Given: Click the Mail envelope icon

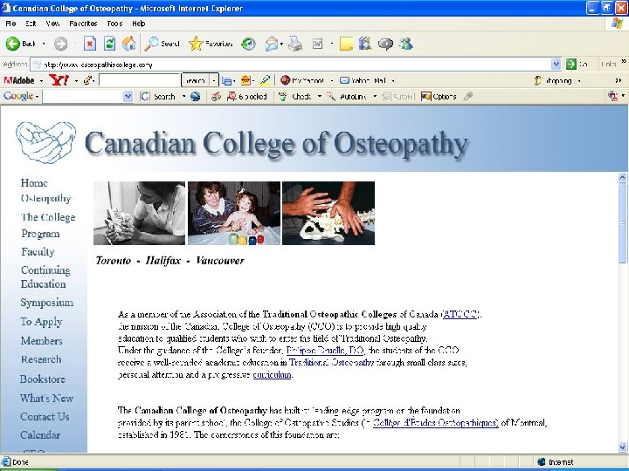Looking at the screenshot, I should (272, 44).
